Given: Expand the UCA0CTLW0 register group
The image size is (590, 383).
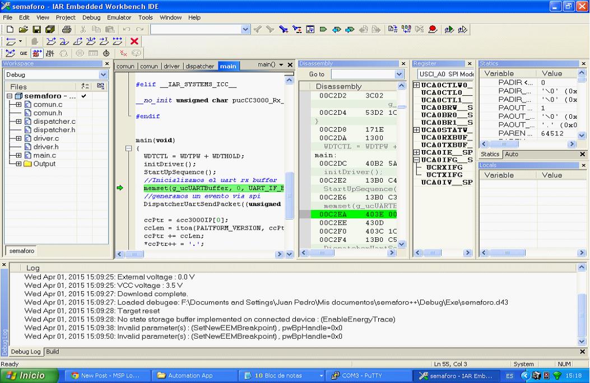Looking at the screenshot, I should pos(416,85).
